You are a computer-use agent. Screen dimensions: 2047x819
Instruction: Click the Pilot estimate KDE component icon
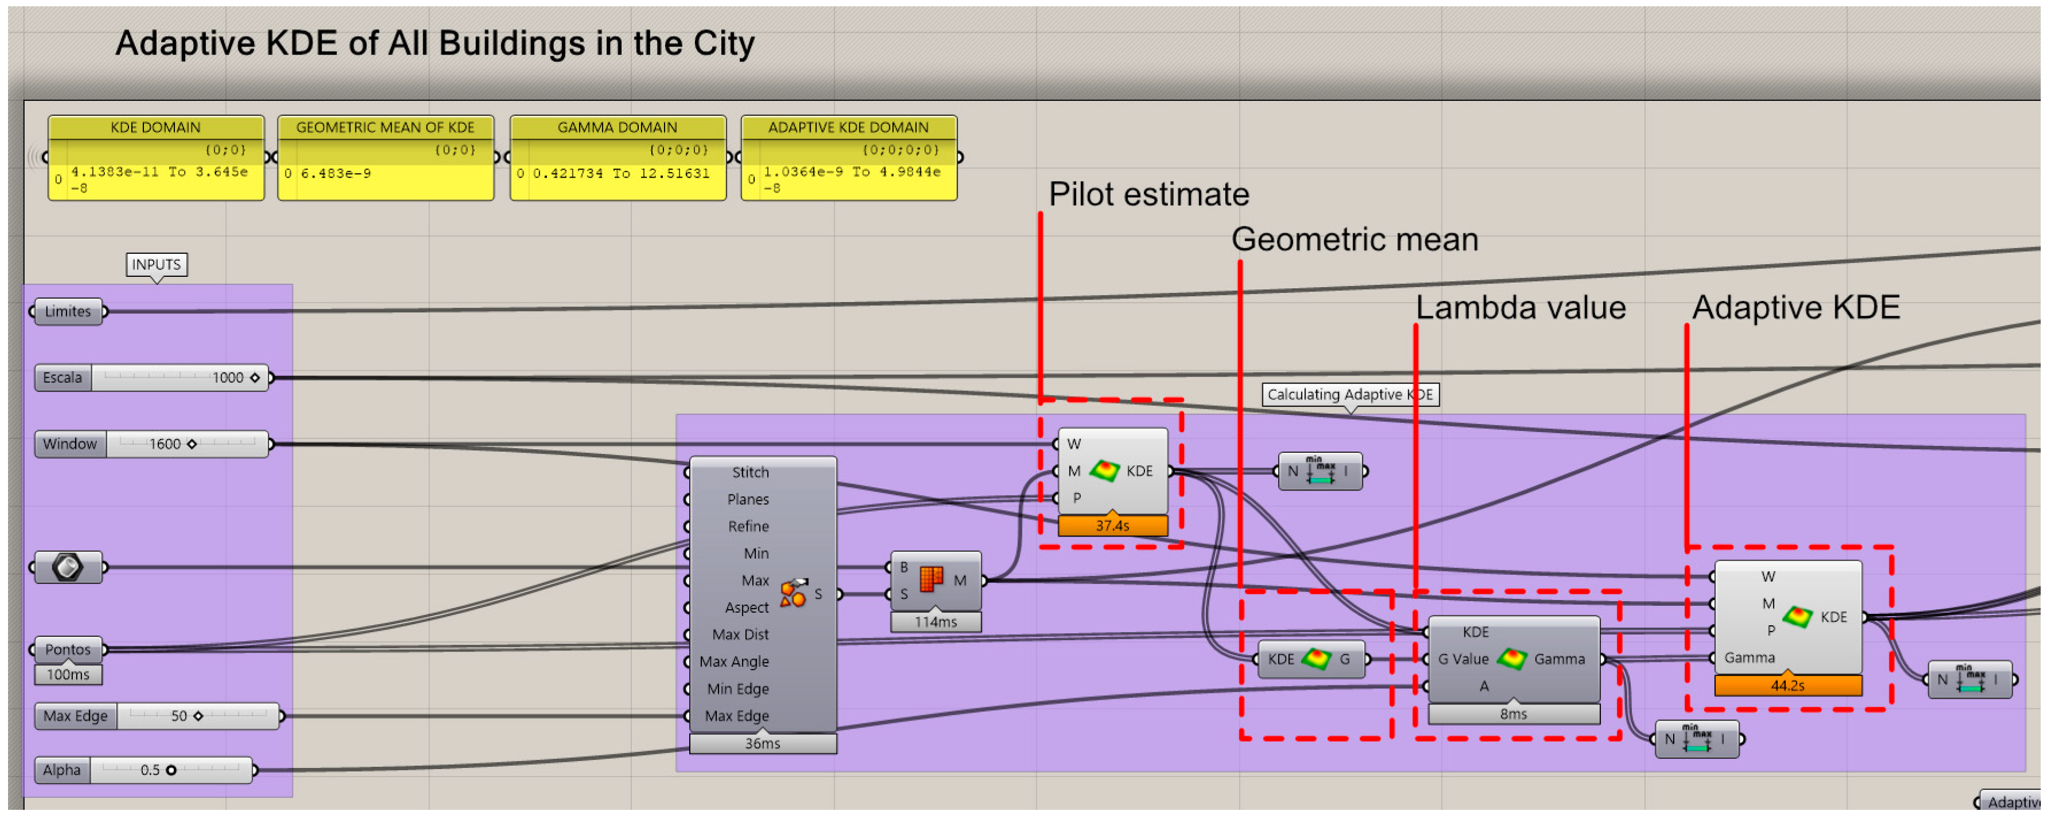tap(1104, 471)
